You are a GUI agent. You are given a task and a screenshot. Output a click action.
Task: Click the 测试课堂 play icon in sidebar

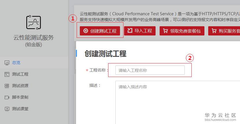point(7,109)
